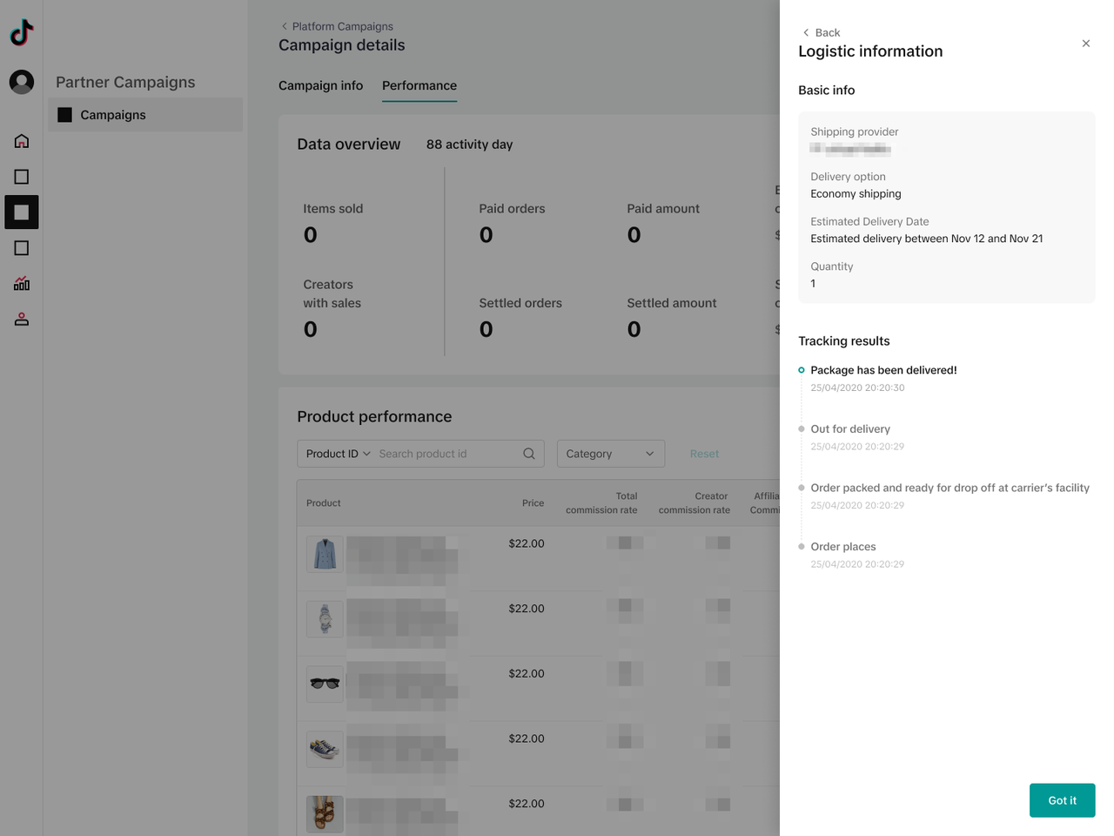The width and height of the screenshot is (1114, 836).
Task: Expand the Product ID dropdown
Action: [x=338, y=454]
